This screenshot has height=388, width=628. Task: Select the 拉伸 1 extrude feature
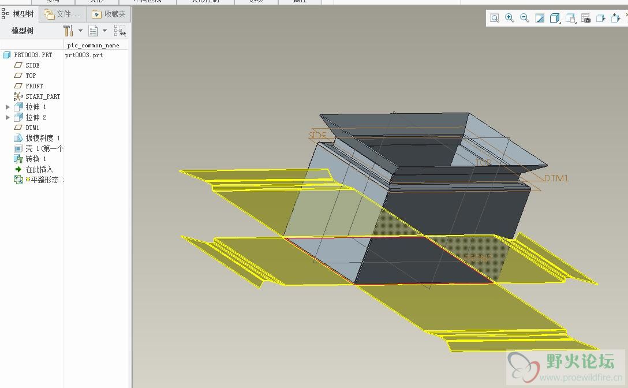click(36, 107)
